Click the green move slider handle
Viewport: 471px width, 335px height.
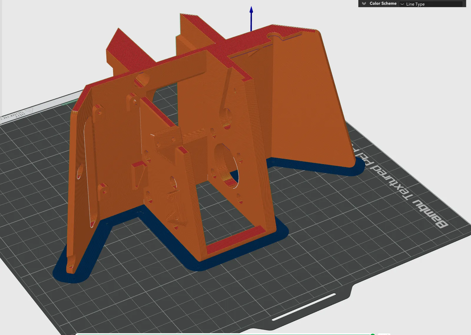point(373,334)
